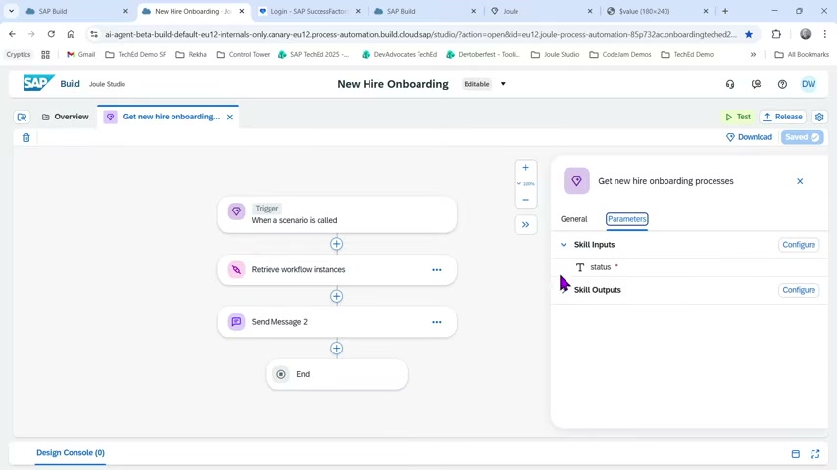This screenshot has width=837, height=470.
Task: Open the Gmail bookmark
Action: coord(81,55)
